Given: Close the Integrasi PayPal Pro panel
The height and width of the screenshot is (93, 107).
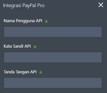Looking at the screenshot, I should coord(101,5).
